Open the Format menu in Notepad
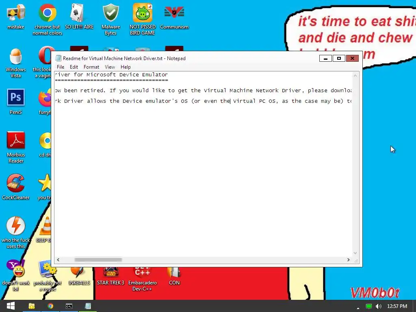416x312 pixels. pyautogui.click(x=91, y=67)
